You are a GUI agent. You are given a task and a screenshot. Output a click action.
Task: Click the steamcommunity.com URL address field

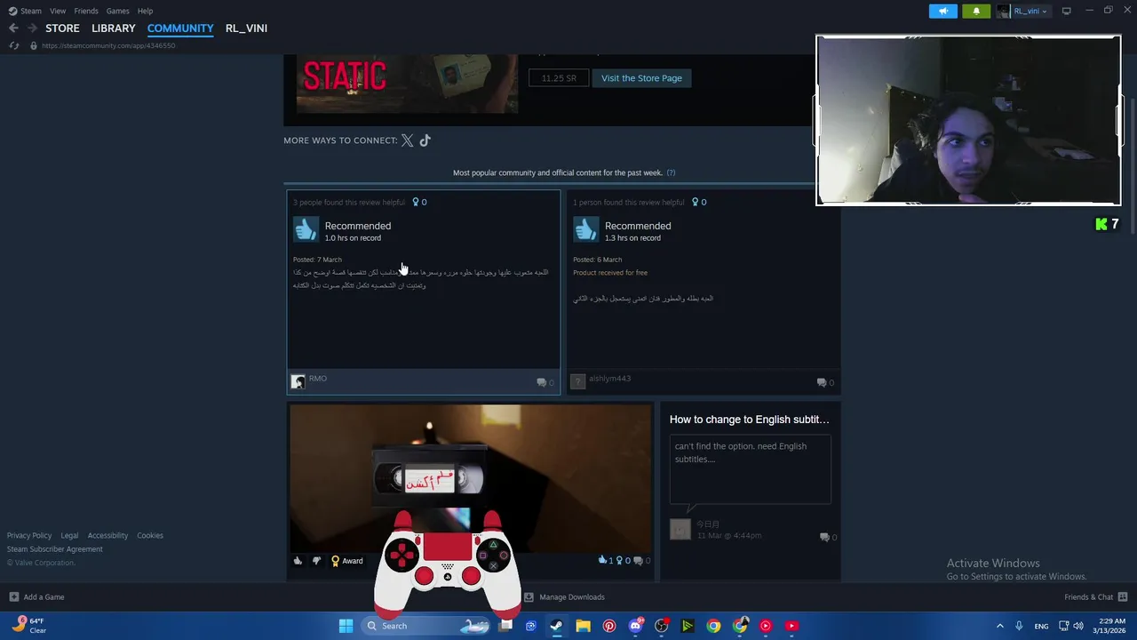tap(108, 45)
